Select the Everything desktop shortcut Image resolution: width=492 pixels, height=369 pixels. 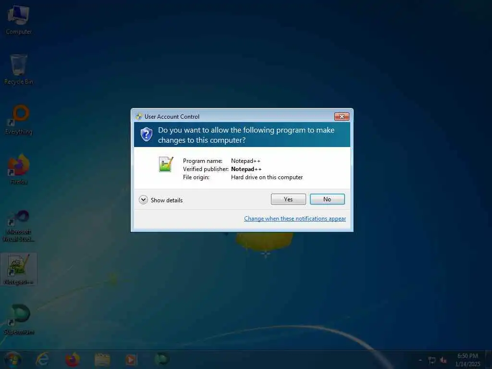[x=19, y=120]
